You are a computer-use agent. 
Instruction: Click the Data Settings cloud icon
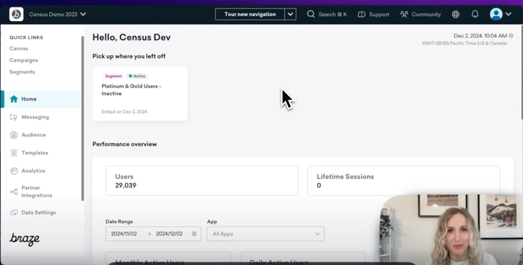pos(14,212)
